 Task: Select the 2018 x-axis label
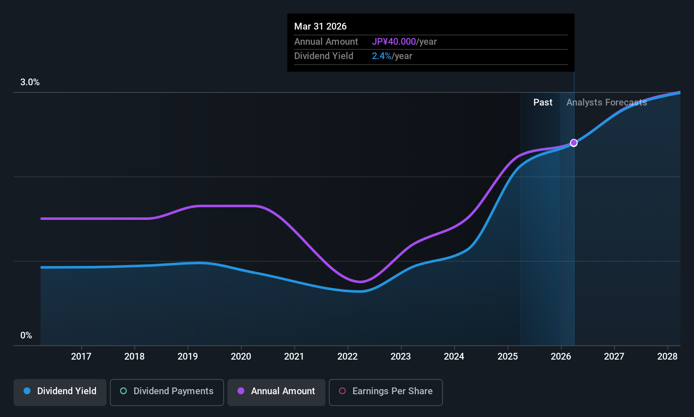(134, 357)
